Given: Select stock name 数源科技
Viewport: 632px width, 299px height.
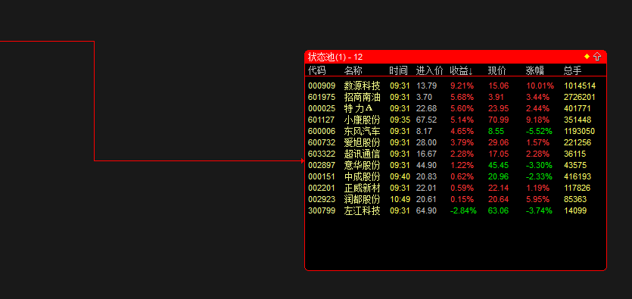Looking at the screenshot, I should pyautogui.click(x=362, y=86).
